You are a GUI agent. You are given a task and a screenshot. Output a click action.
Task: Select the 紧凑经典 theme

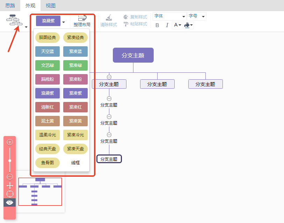[75, 38]
